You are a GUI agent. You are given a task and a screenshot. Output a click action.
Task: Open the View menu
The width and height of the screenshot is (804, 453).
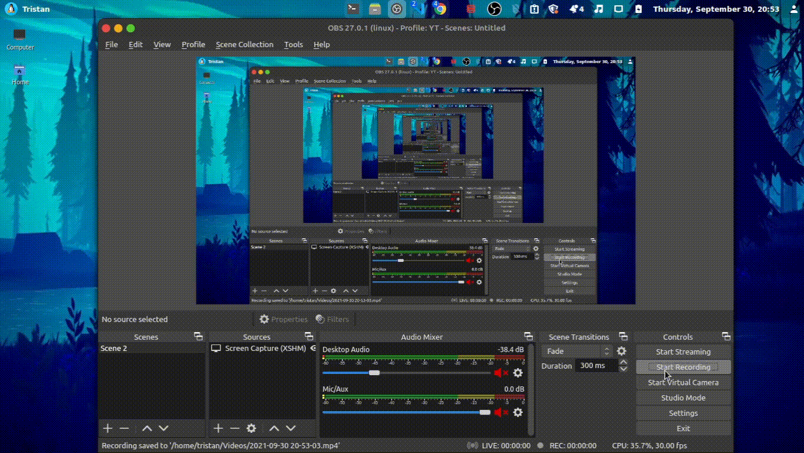(x=162, y=44)
